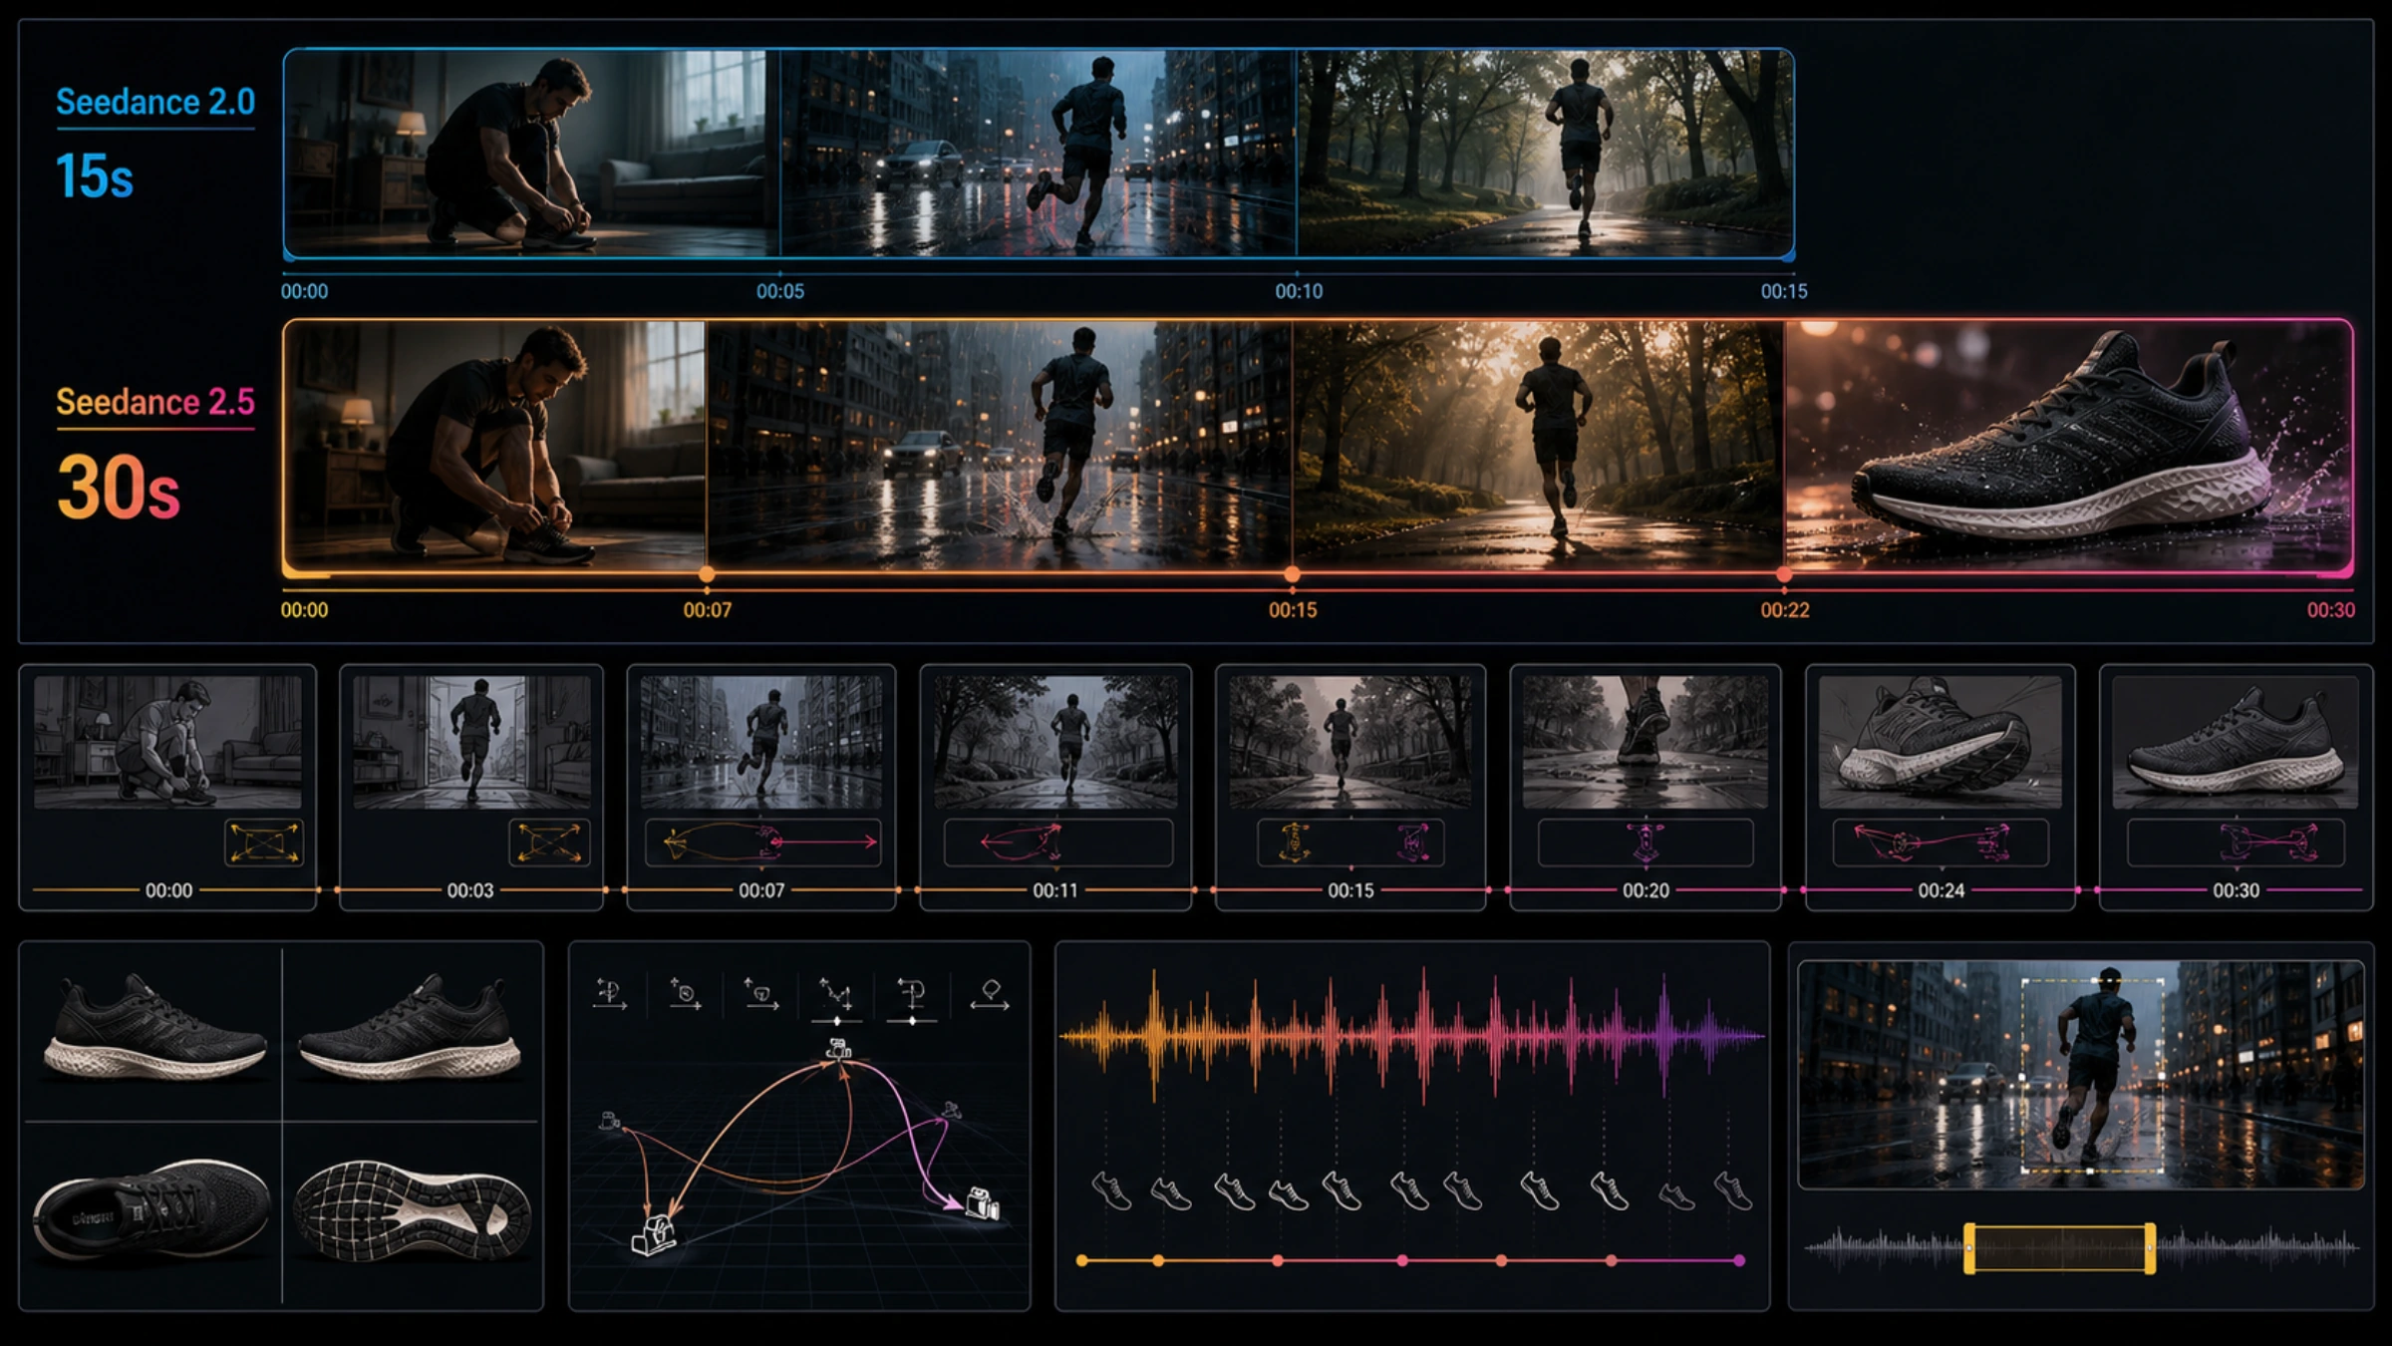2392x1346 pixels.
Task: Open the camera-motion diagram on the 00:03 storyboard card
Action: pyautogui.click(x=549, y=842)
